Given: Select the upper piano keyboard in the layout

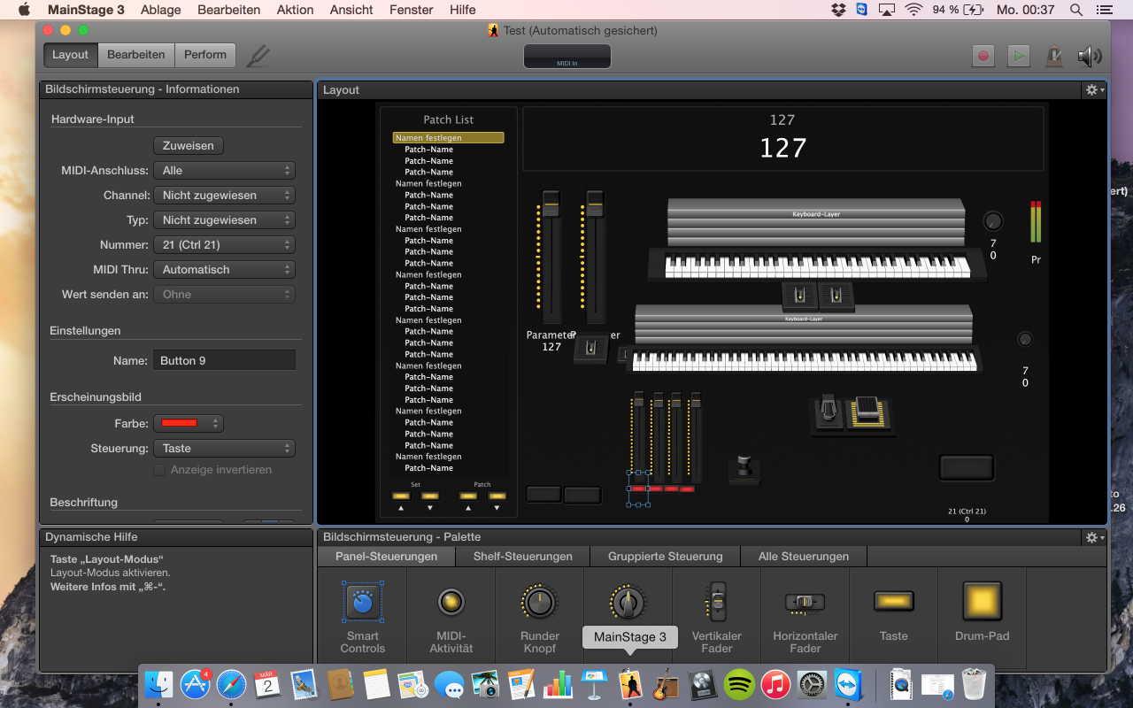Looking at the screenshot, I should pyautogui.click(x=817, y=265).
